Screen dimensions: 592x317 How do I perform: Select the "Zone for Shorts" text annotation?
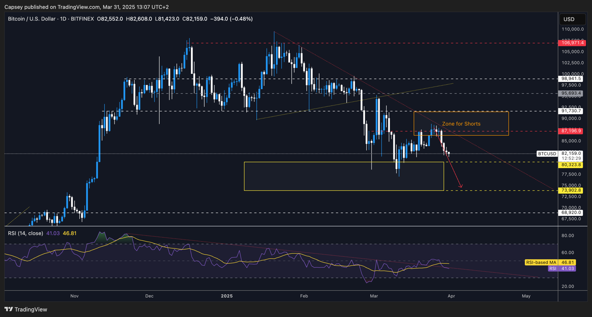(461, 124)
